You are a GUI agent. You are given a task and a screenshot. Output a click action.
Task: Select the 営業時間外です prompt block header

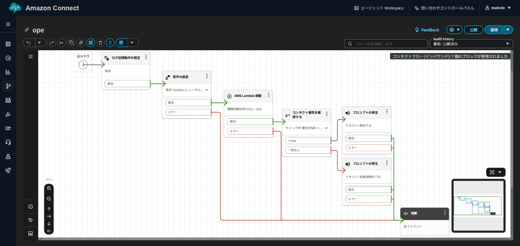click(367, 164)
